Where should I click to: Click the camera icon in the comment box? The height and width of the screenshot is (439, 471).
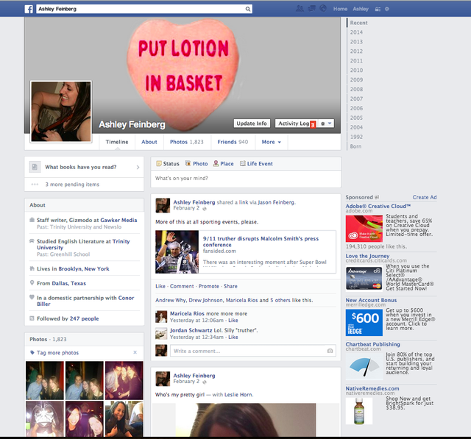[x=329, y=351]
